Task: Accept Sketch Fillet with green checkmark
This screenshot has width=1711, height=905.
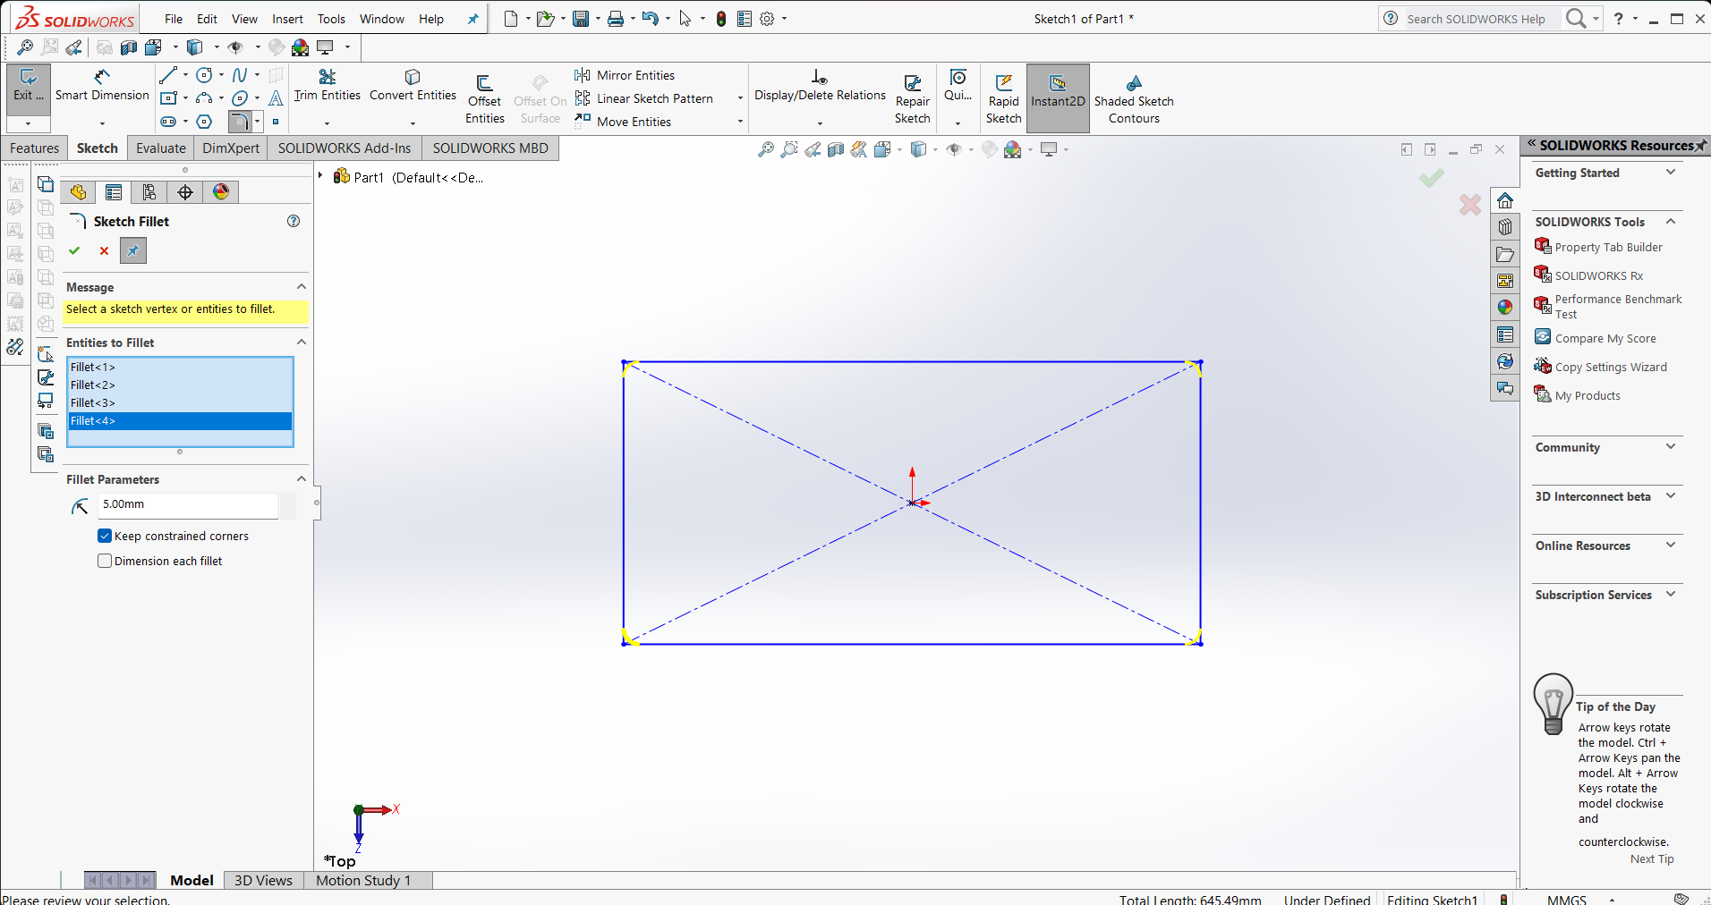Action: click(x=74, y=251)
